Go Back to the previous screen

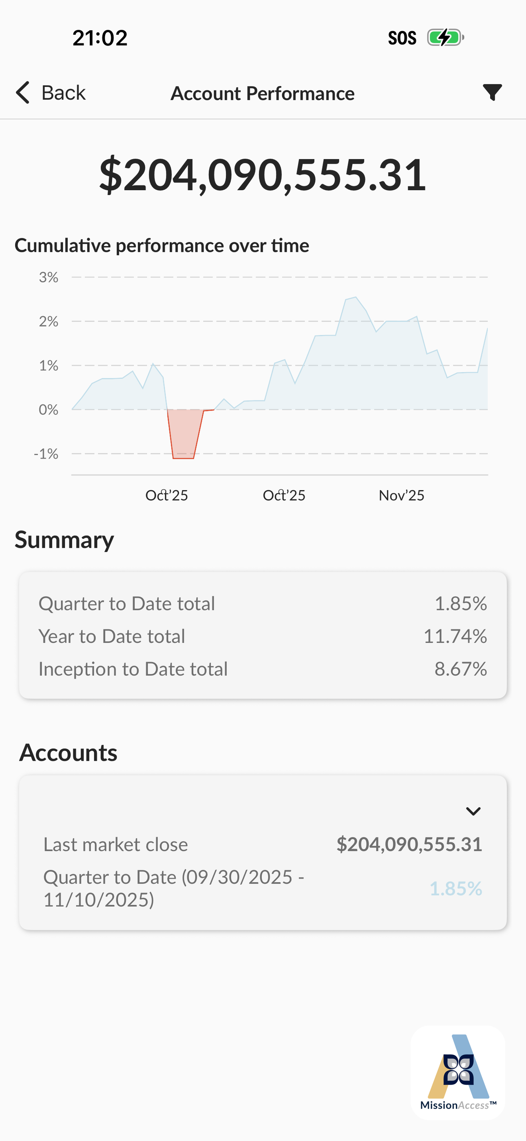point(51,93)
